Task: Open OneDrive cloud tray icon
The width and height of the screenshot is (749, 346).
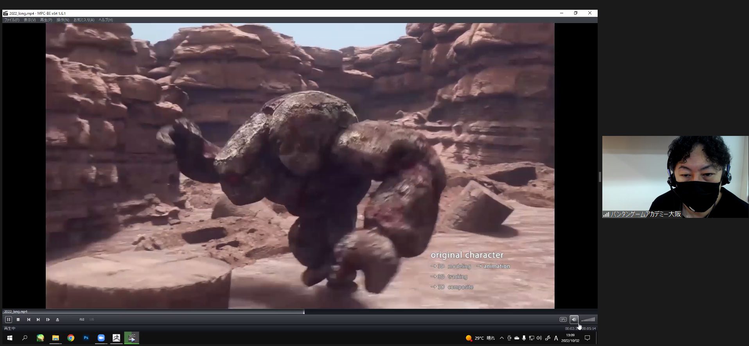Action: [x=517, y=338]
